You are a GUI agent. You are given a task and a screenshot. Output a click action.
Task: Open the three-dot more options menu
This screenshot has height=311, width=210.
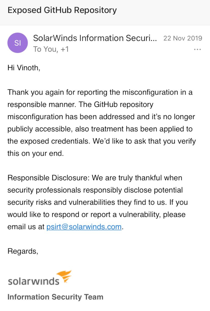(197, 50)
